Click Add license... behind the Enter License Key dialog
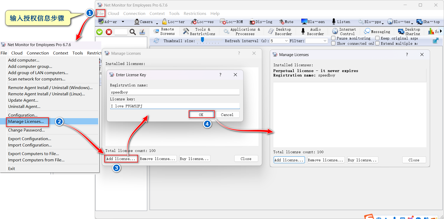Image resolution: width=444 pixels, height=219 pixels. 121,158
